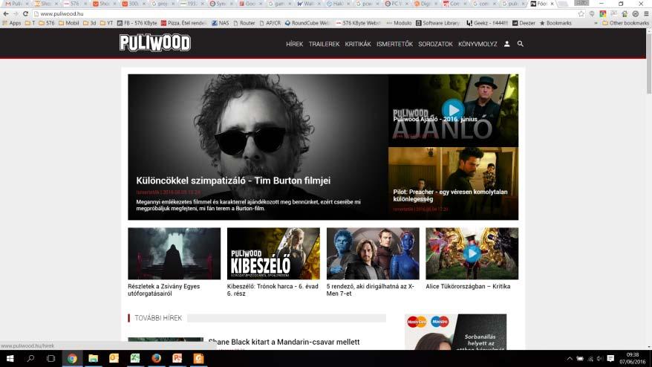The image size is (652, 367).
Task: Open the orange G app on taskbar
Action: coord(198,358)
